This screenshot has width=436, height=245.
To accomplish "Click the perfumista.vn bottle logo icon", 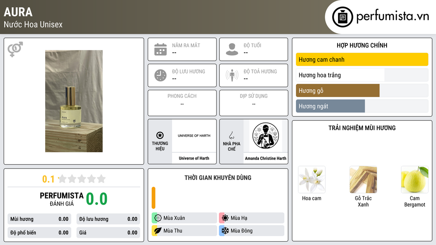I will click(x=342, y=17).
